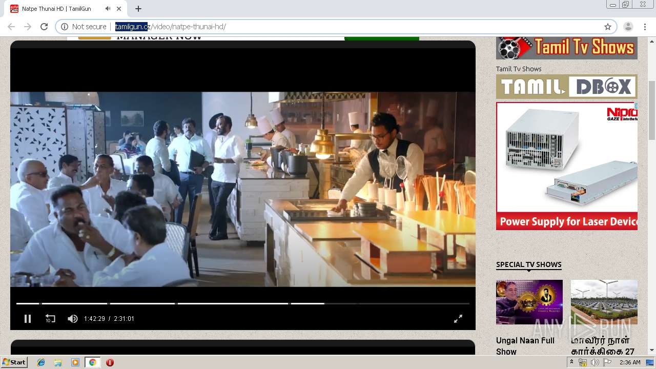
Task: Bookmark this page with the star
Action: pyautogui.click(x=608, y=27)
